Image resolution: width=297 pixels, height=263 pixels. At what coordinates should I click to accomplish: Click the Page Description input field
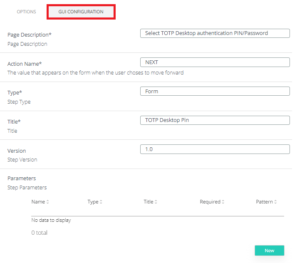[215, 33]
